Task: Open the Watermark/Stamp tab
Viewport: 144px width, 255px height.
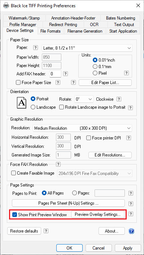Action: click(x=24, y=18)
